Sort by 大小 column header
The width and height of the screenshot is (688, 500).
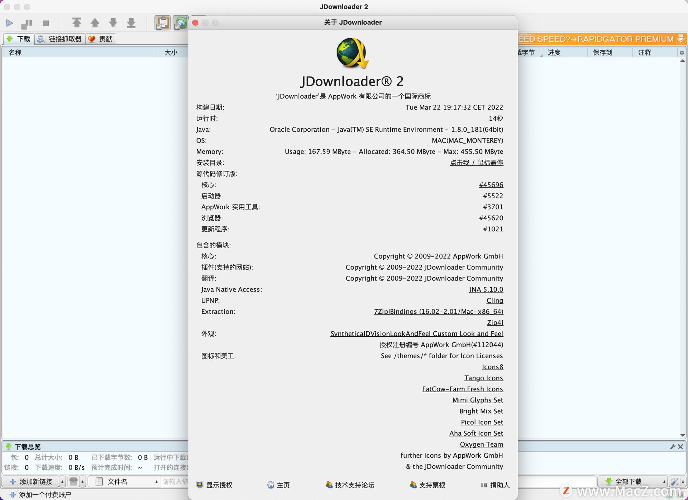[x=173, y=52]
